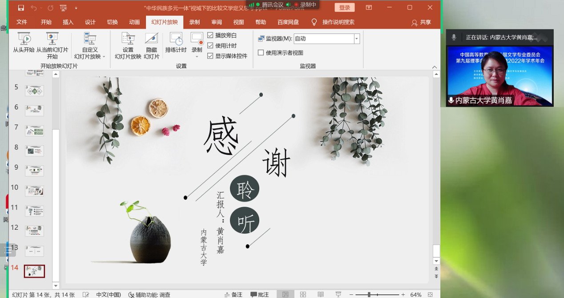Click the Share button
This screenshot has height=298, width=564.
pos(421,22)
